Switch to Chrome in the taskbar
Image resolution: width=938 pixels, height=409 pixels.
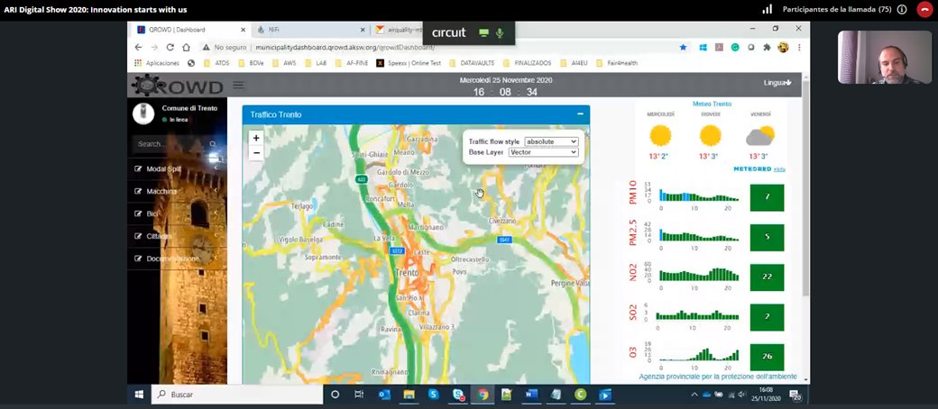[x=483, y=395]
